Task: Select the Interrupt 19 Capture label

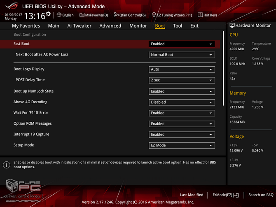Action: pyautogui.click(x=31, y=134)
